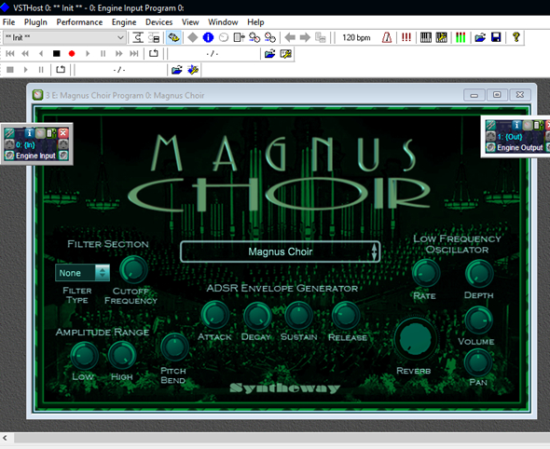Click the Amplitude Range High knob

pyautogui.click(x=122, y=355)
